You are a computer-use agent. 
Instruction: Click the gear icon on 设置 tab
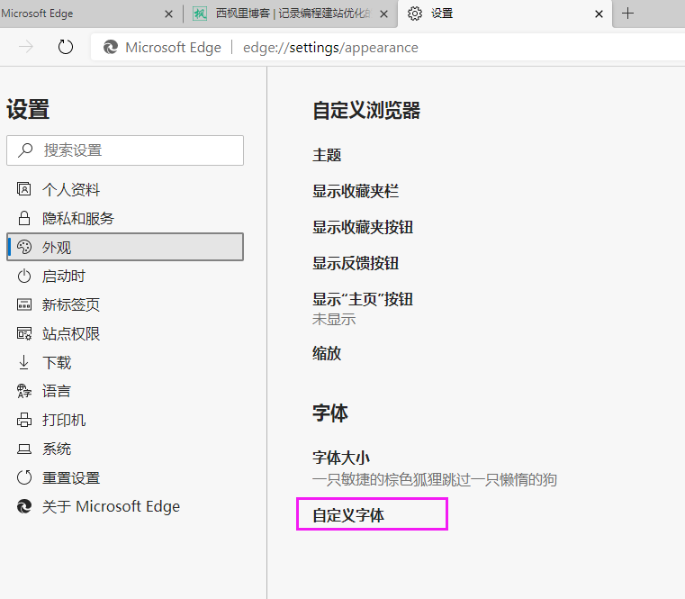[415, 14]
